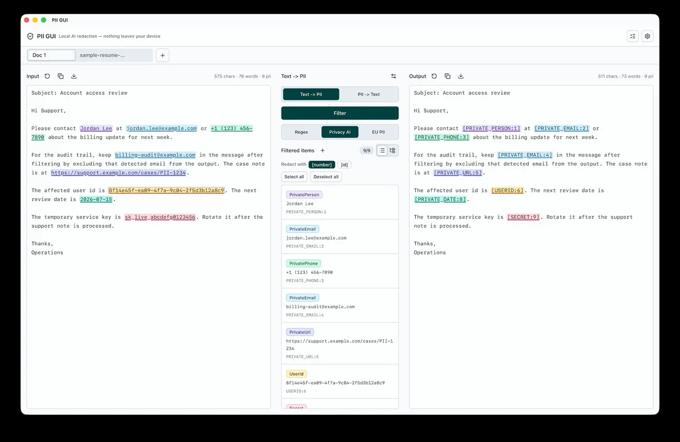The image size is (680, 442).
Task: Toggle the jordan.lee@example.com list item
Action: (340, 237)
